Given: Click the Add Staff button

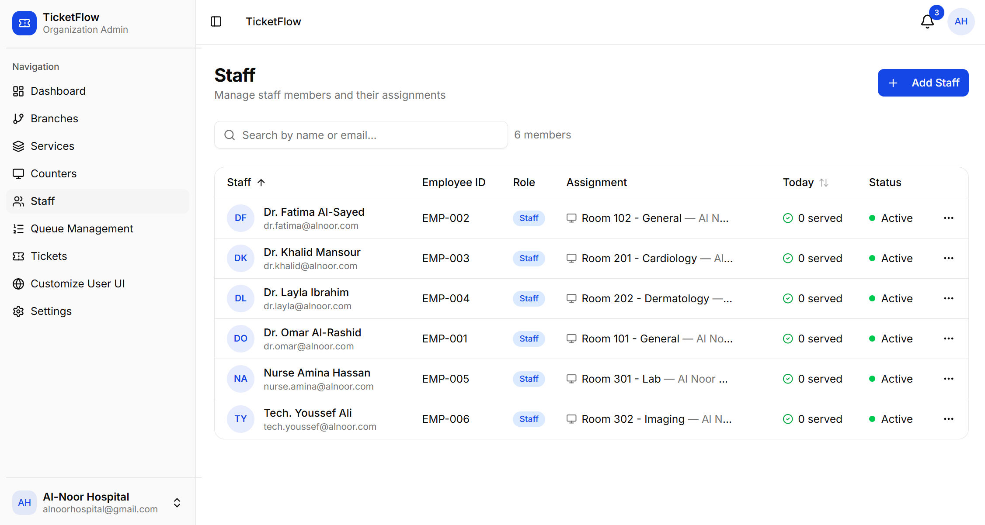Looking at the screenshot, I should pos(923,83).
